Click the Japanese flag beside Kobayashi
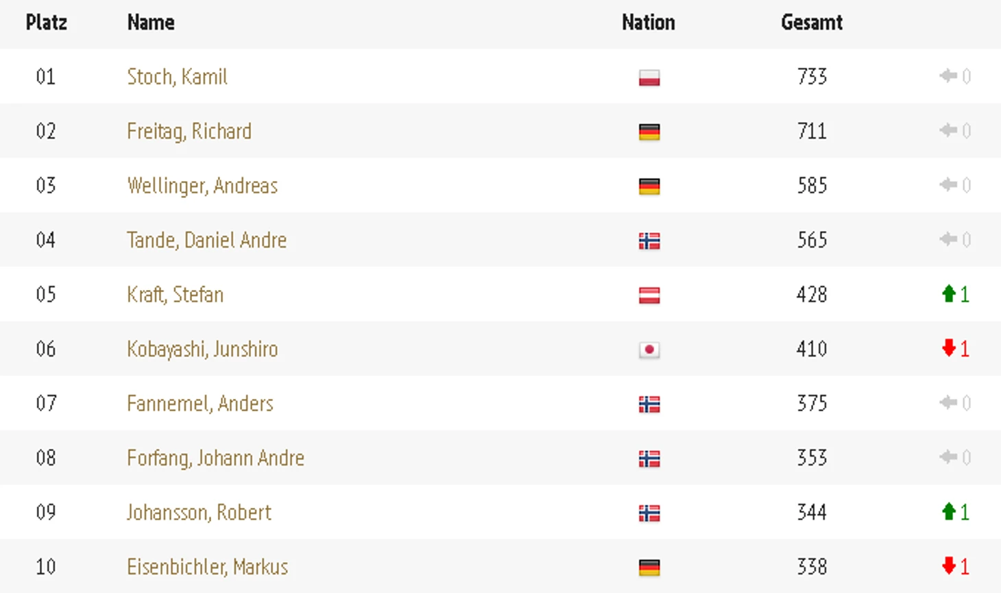The image size is (1001, 593). (x=649, y=350)
